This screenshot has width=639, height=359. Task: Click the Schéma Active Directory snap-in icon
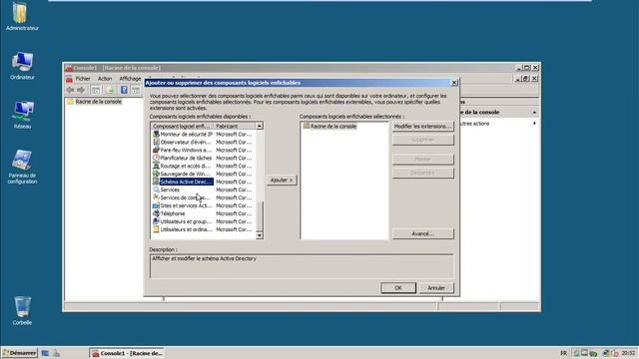click(156, 181)
